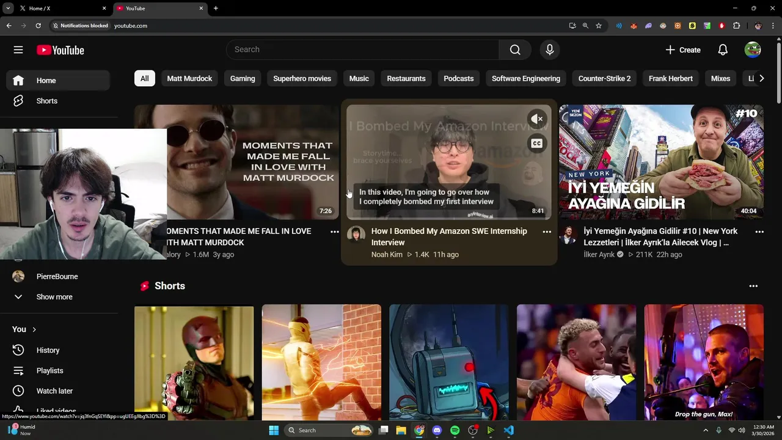Go to Home in sidebar
This screenshot has width=782, height=440.
pyautogui.click(x=59, y=81)
